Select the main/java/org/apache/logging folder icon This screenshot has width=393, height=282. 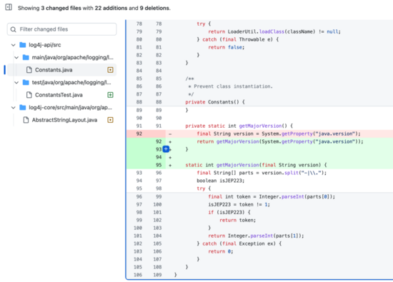(26, 57)
